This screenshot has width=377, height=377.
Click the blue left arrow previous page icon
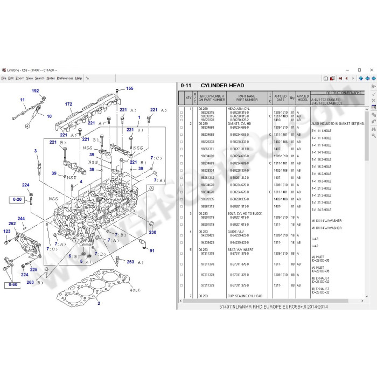coord(367,79)
